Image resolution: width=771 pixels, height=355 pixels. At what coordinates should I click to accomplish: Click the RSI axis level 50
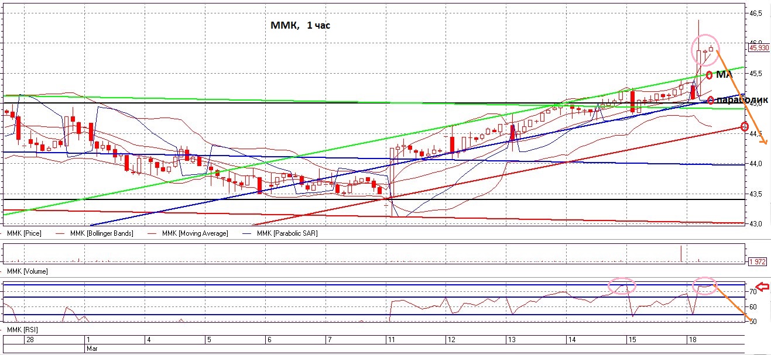752,322
